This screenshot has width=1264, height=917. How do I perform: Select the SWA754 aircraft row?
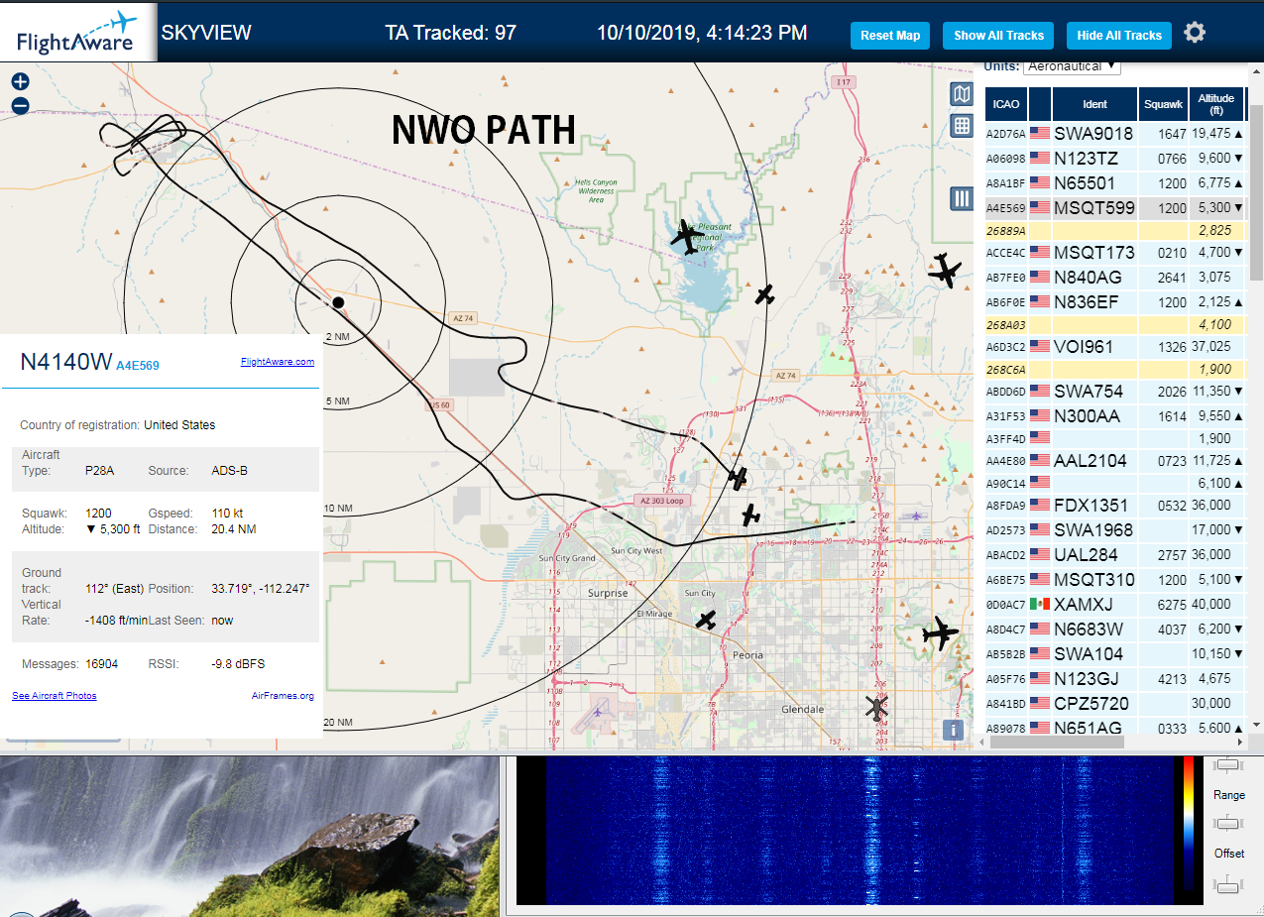[1114, 391]
